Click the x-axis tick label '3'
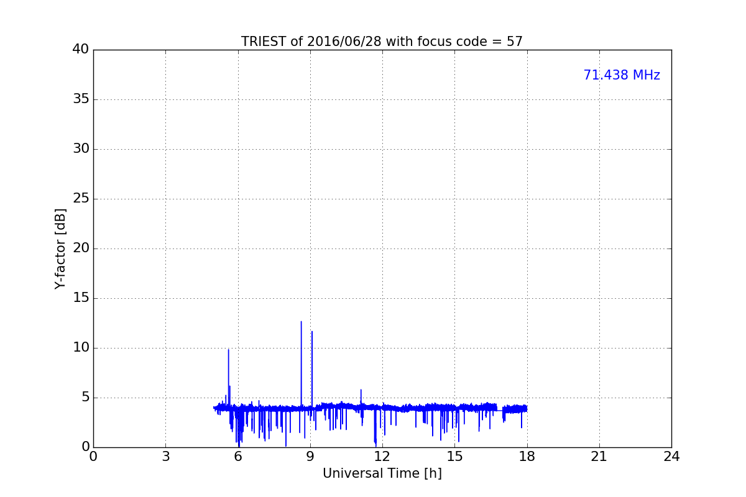This screenshot has width=746, height=497. click(165, 457)
